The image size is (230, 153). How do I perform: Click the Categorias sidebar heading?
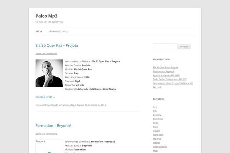[159, 99]
